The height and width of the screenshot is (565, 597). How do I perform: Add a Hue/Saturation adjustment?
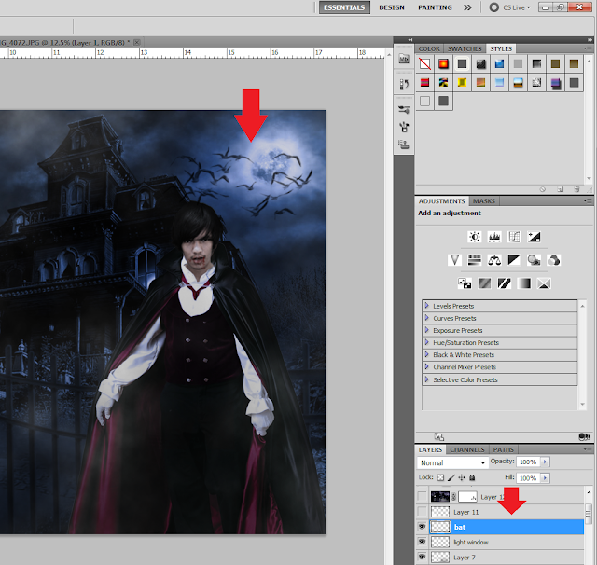475,260
